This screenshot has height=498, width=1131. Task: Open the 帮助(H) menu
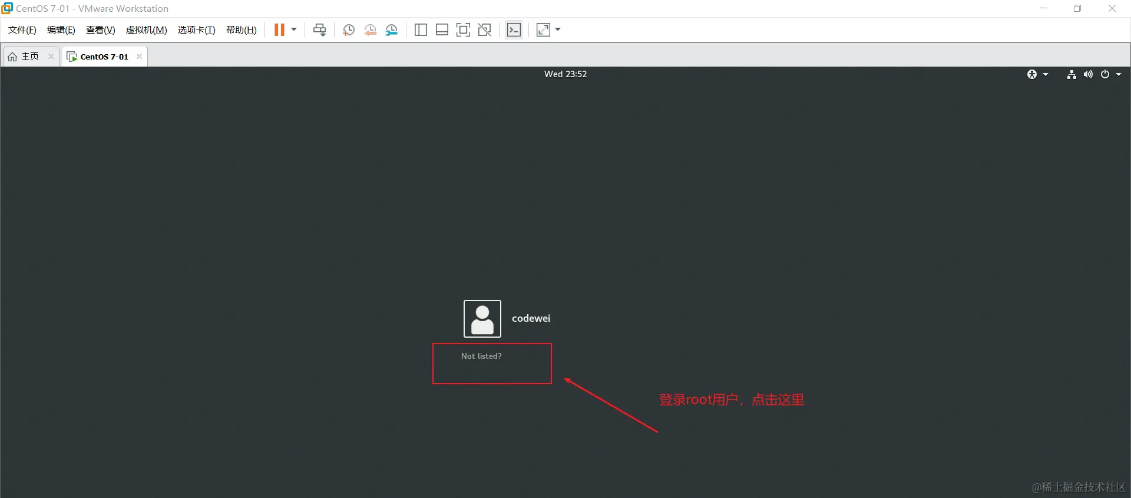click(242, 30)
